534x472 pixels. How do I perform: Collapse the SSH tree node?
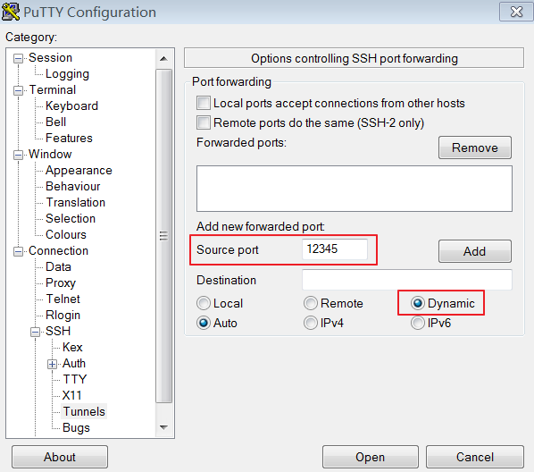35,332
